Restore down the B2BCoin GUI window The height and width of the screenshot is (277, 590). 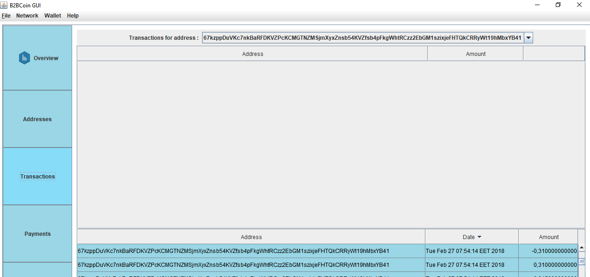(x=558, y=5)
